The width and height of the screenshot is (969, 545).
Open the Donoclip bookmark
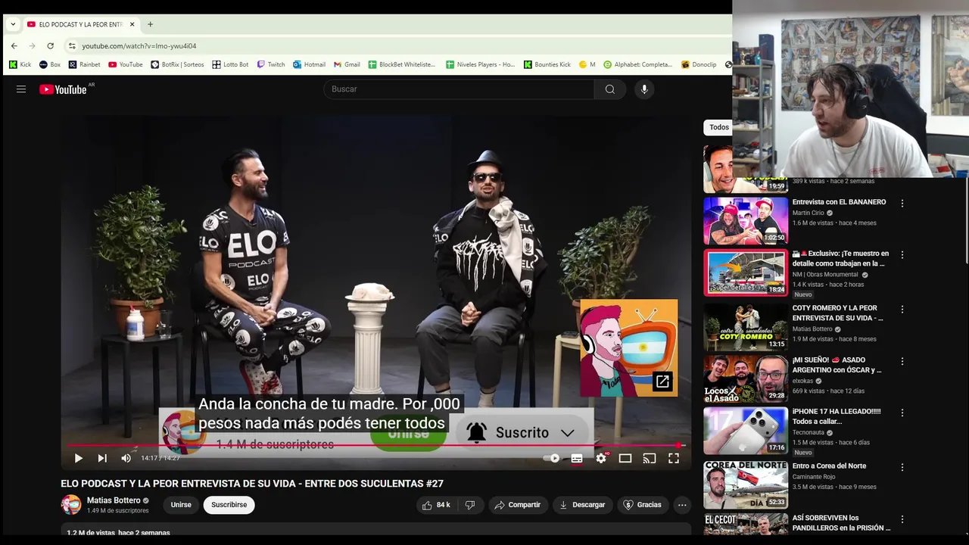tap(699, 64)
